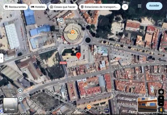Select Estaciones de transporte chip
The height and width of the screenshot is (115, 167).
[x=100, y=7]
